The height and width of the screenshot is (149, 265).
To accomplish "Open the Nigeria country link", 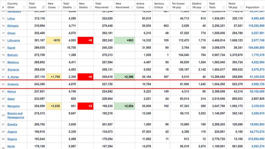I will [x=12, y=139].
